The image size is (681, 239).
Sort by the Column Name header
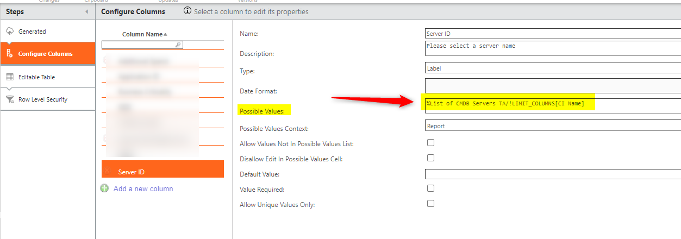coord(142,34)
